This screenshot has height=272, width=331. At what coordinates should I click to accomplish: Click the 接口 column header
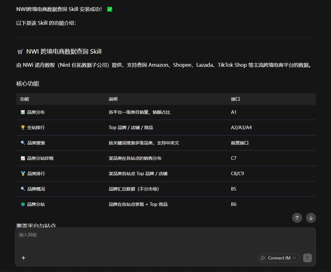pos(235,99)
